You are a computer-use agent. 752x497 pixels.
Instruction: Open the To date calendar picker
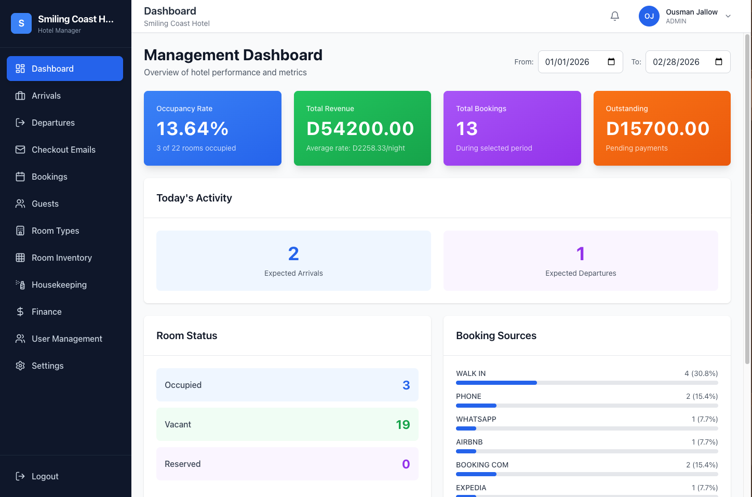[719, 62]
